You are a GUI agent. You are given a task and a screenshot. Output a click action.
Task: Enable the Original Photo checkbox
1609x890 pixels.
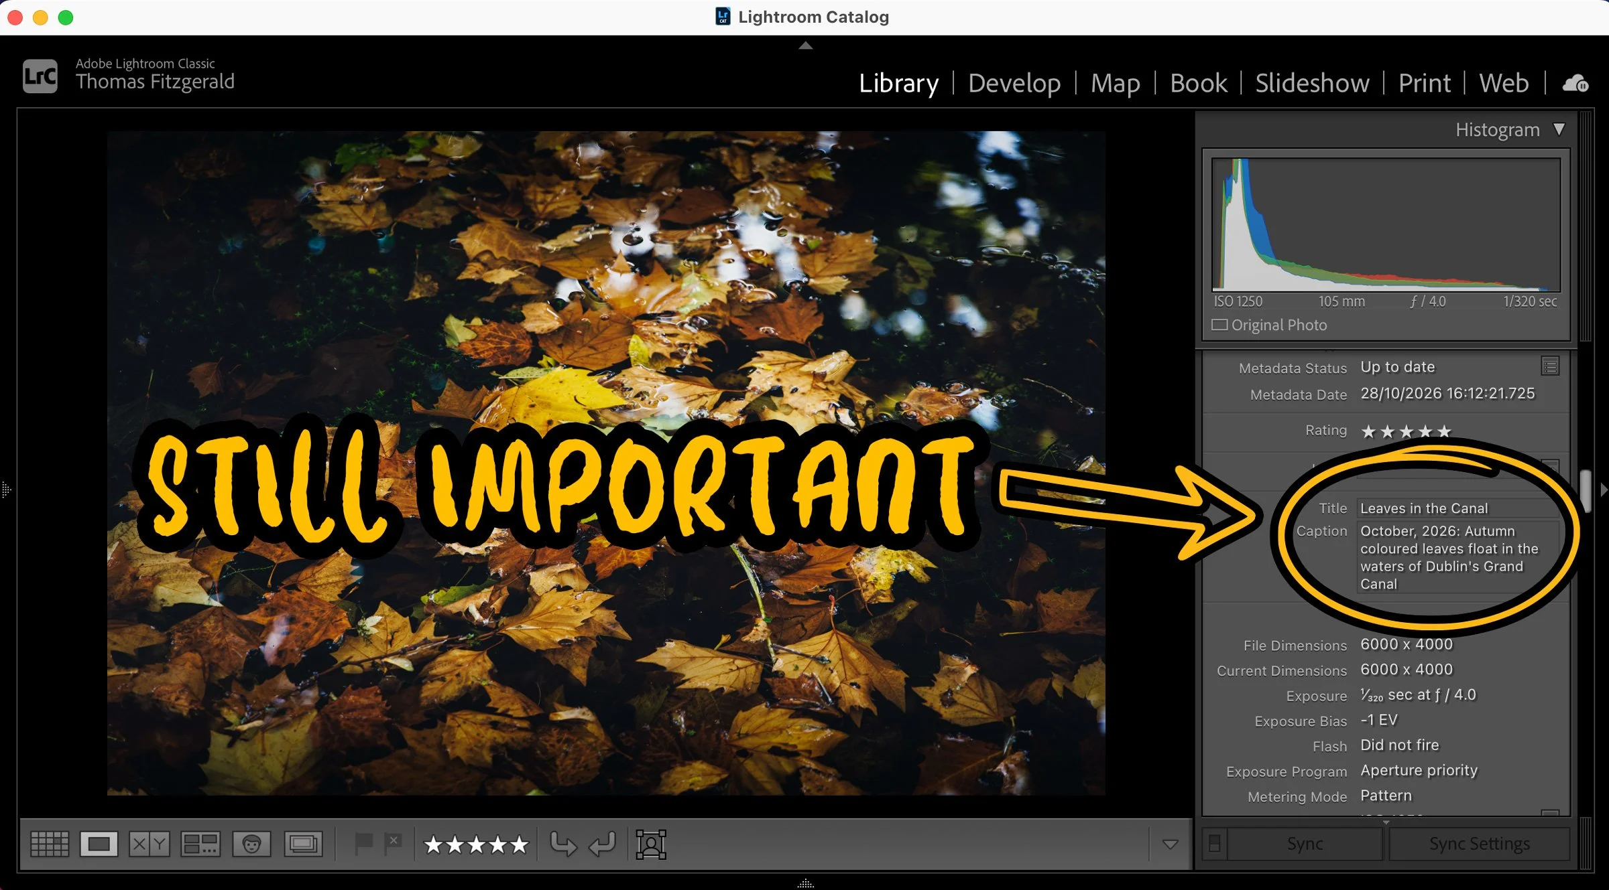coord(1219,325)
